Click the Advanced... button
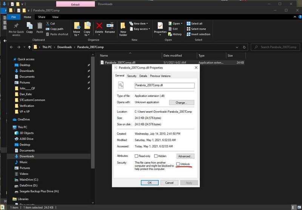The image size is (302, 210). click(x=185, y=156)
